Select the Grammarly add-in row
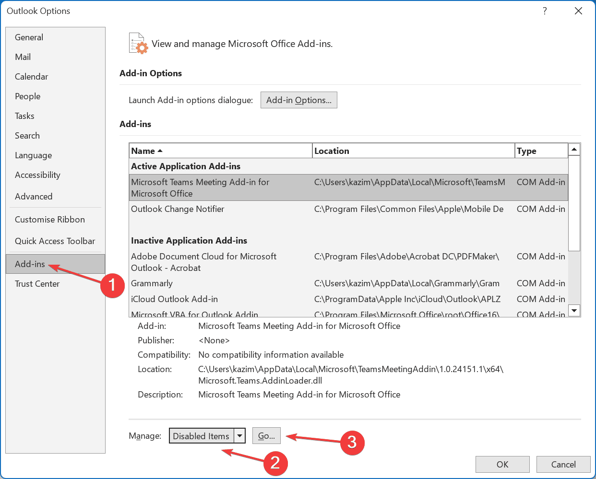 tap(348, 283)
